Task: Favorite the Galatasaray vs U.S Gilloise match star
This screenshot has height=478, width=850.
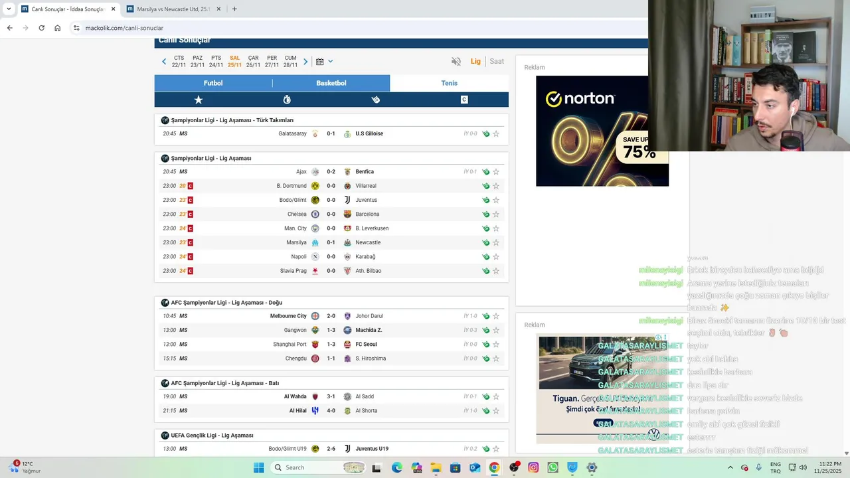Action: tap(496, 133)
